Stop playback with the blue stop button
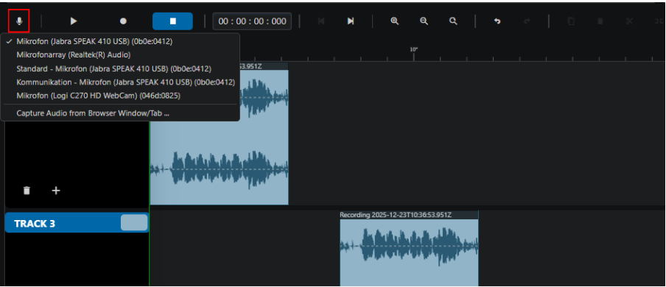666x287 pixels. [172, 21]
